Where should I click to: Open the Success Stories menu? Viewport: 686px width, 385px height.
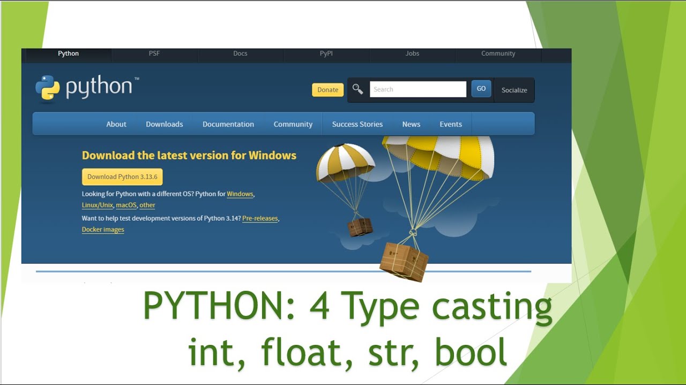(357, 124)
